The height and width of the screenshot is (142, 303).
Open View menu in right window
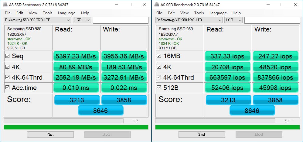[184, 13]
